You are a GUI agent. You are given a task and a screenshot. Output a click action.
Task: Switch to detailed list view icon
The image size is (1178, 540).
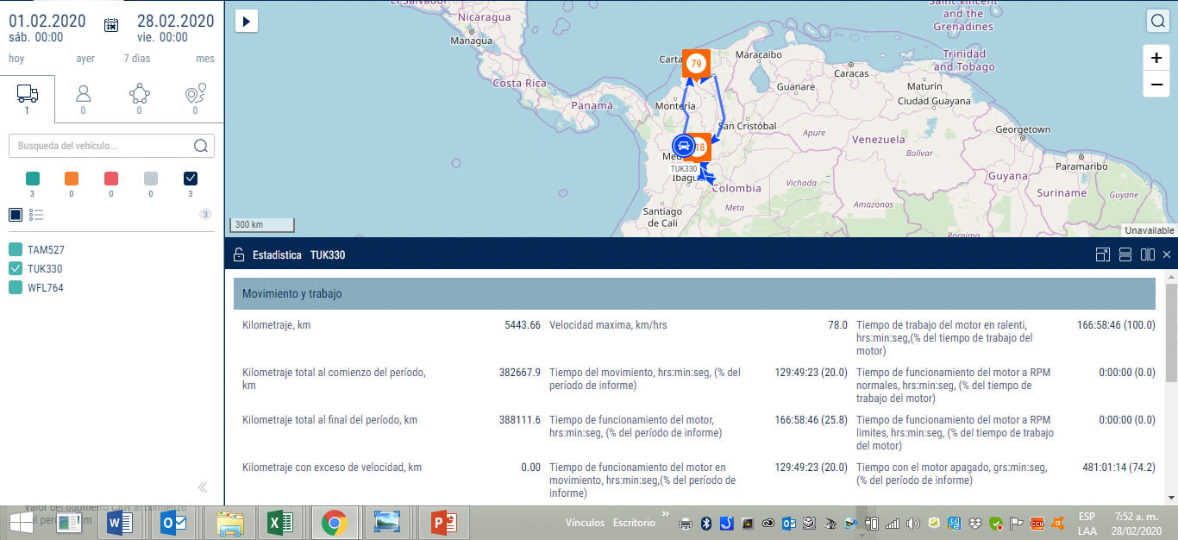36,214
